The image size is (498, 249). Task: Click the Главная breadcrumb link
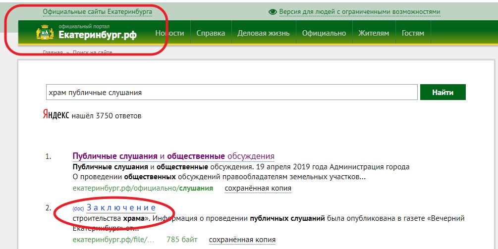click(53, 52)
